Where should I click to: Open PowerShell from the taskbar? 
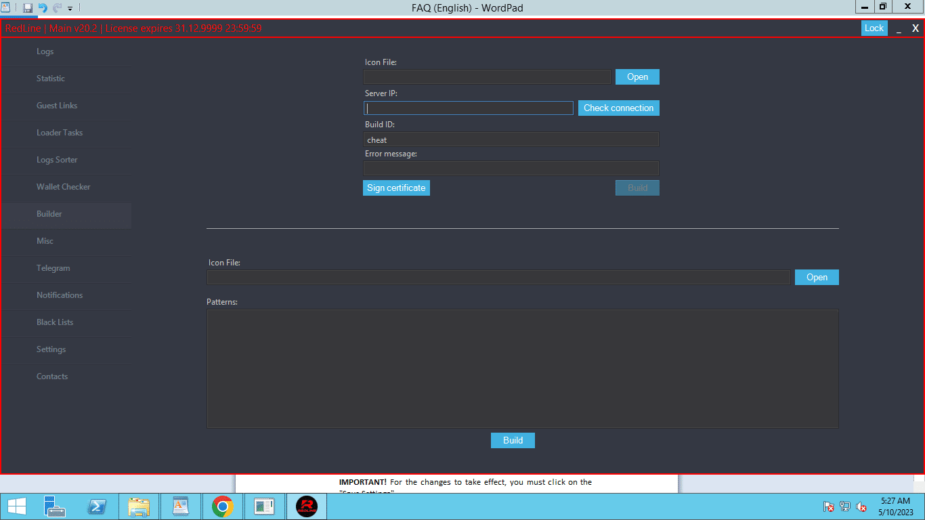click(x=96, y=506)
